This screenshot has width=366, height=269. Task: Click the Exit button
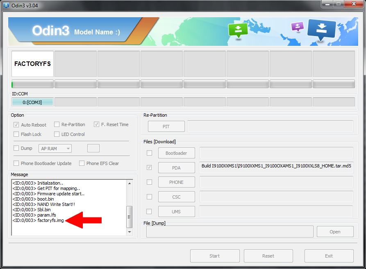click(x=329, y=256)
